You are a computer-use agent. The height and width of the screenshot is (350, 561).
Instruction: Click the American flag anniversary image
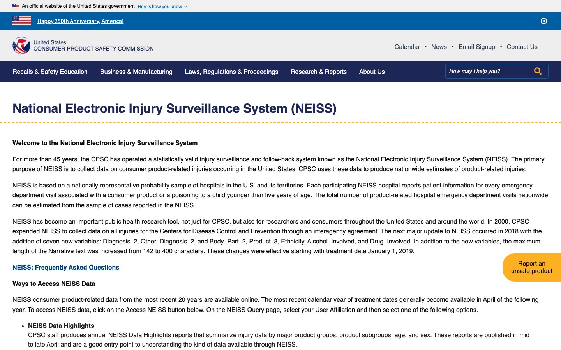[22, 21]
